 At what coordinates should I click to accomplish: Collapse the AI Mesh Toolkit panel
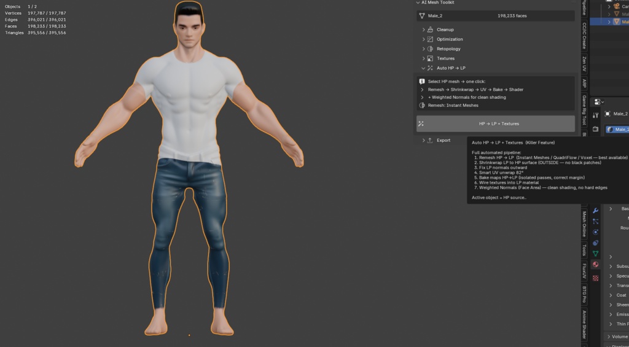pyautogui.click(x=418, y=2)
